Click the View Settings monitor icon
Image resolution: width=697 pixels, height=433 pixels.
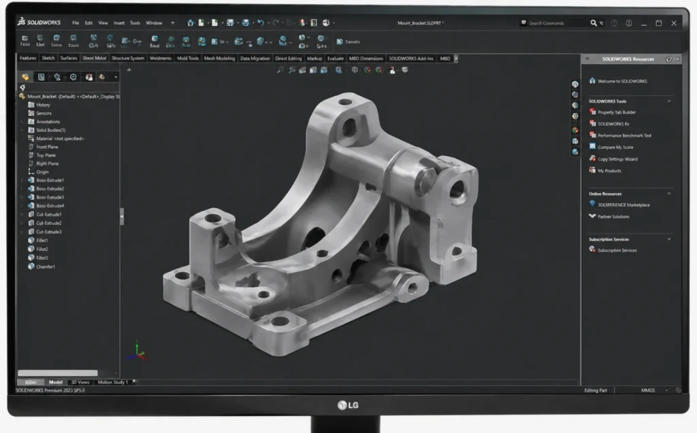click(405, 70)
